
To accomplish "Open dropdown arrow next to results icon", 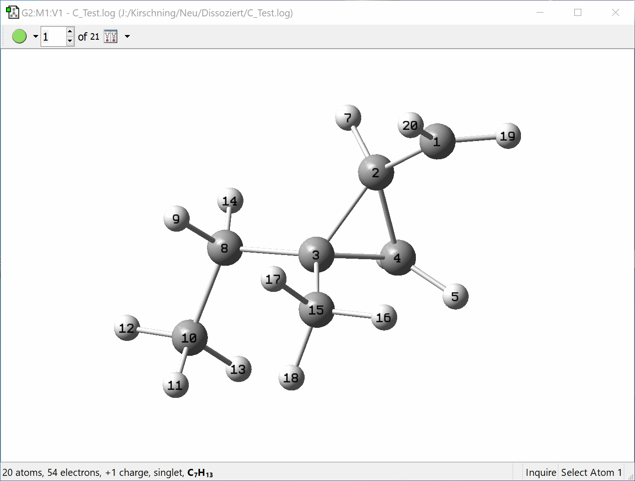I will (127, 36).
